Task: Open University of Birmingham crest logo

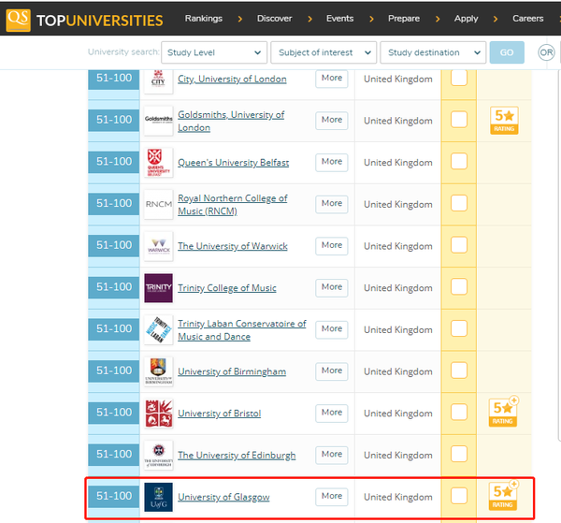Action: click(158, 371)
